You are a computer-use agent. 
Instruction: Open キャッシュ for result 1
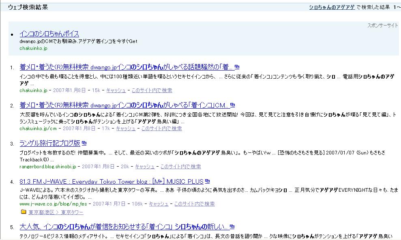coord(116,90)
